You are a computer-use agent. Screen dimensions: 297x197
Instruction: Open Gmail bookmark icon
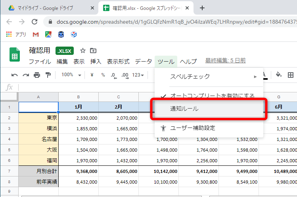coord(36,34)
